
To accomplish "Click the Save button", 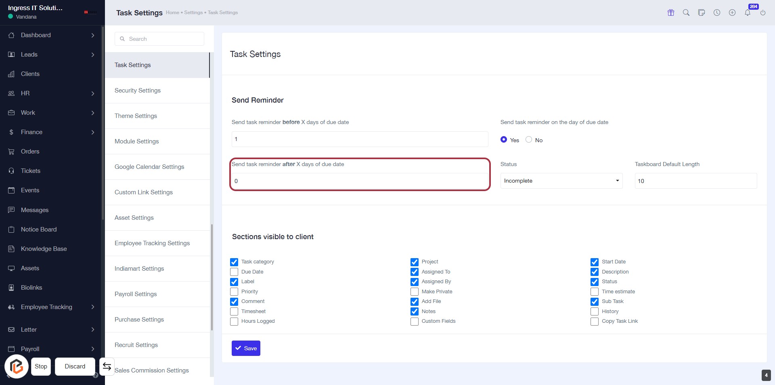I will (x=246, y=348).
